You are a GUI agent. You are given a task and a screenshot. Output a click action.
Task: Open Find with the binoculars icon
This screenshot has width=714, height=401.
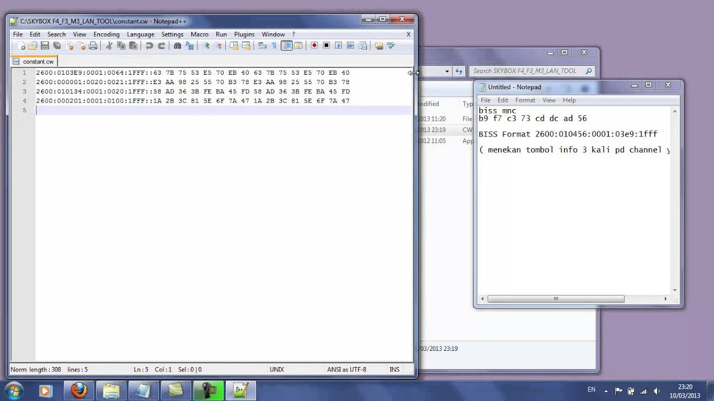point(177,46)
